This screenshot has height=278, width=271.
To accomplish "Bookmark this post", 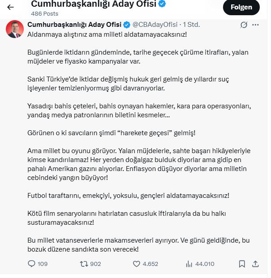I will point(242,264).
